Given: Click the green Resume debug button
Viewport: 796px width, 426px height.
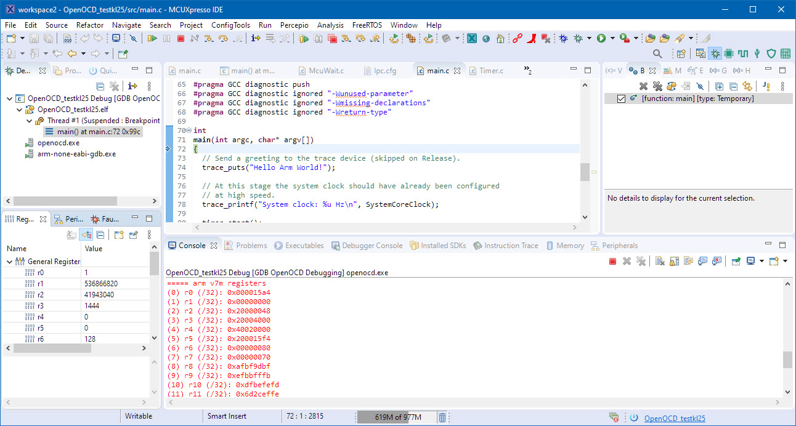Looking at the screenshot, I should point(152,39).
